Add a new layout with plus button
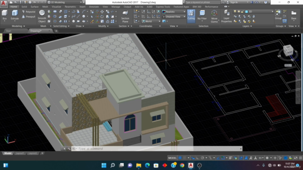Screen dimensions: 303x170 pos(42,153)
